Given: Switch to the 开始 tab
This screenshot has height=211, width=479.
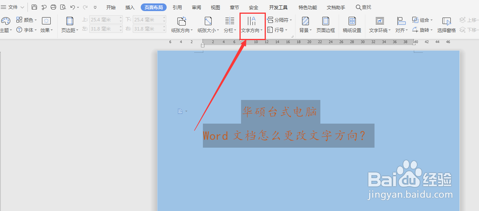Looking at the screenshot, I should (x=111, y=7).
